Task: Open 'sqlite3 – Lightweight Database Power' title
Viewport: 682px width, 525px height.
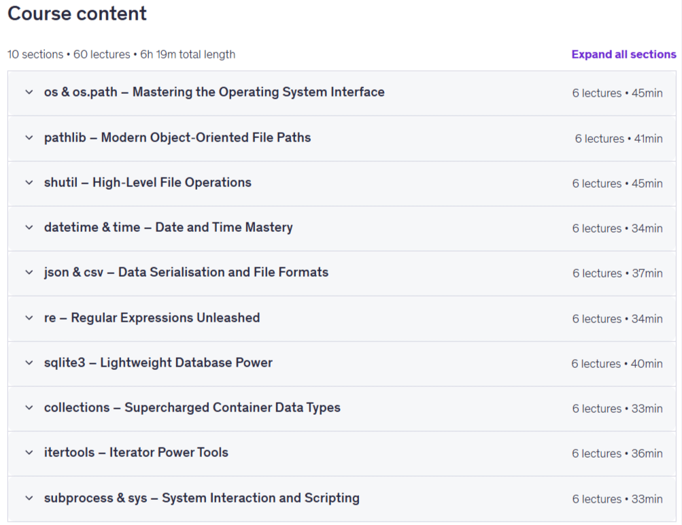Action: 158,362
